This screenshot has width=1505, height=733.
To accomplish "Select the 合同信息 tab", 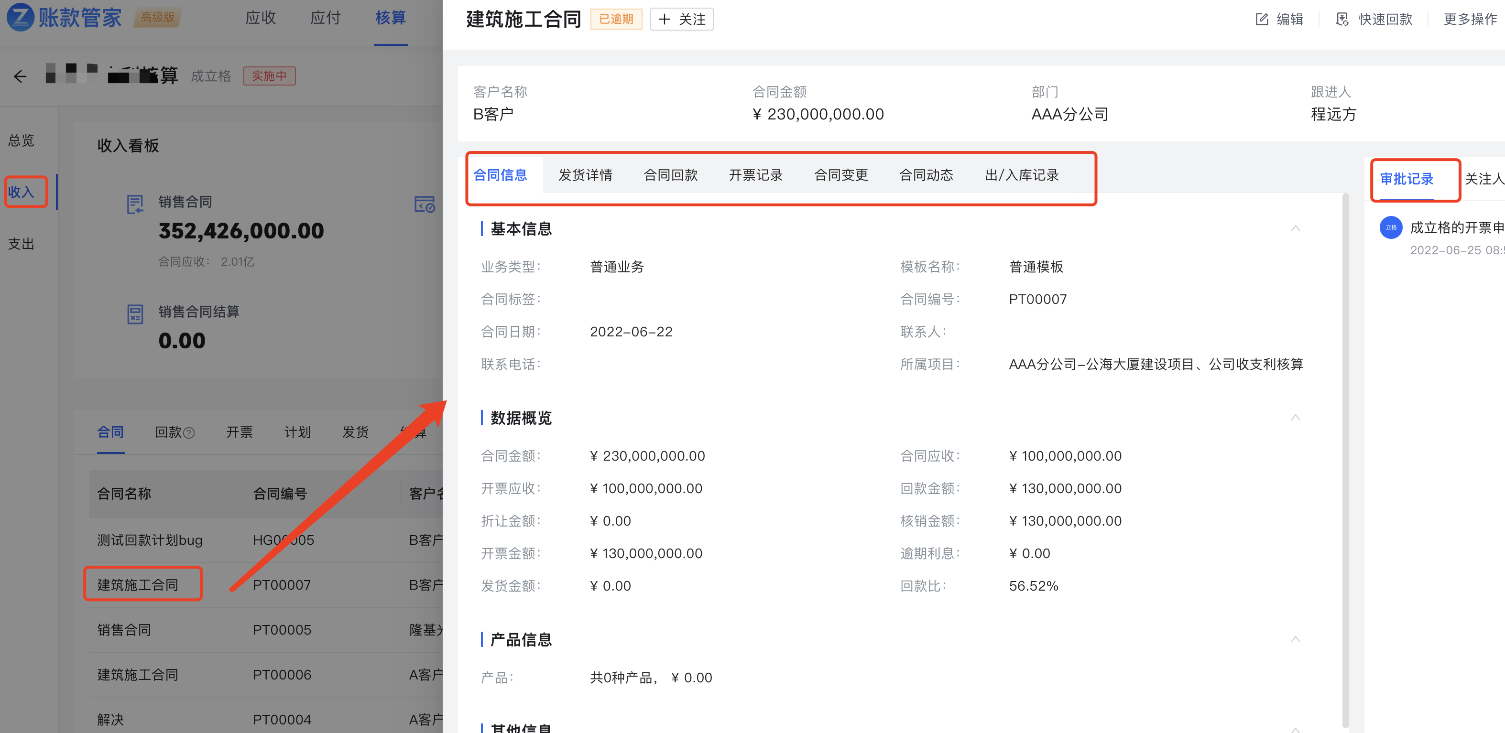I will click(x=500, y=175).
